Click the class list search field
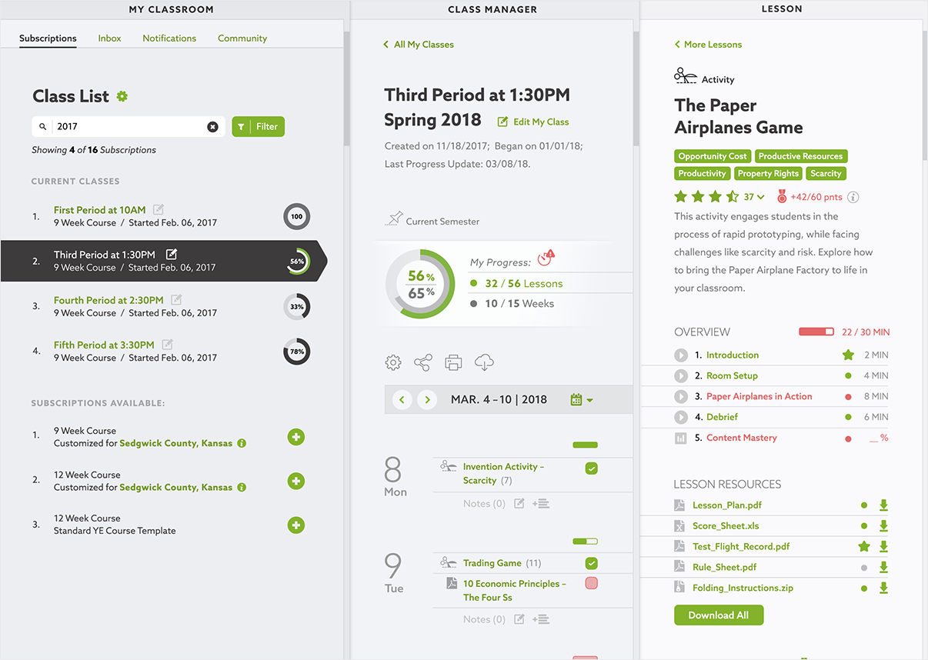928x660 pixels. pyautogui.click(x=129, y=127)
